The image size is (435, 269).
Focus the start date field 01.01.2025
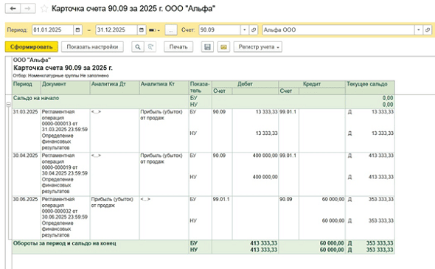click(52, 30)
